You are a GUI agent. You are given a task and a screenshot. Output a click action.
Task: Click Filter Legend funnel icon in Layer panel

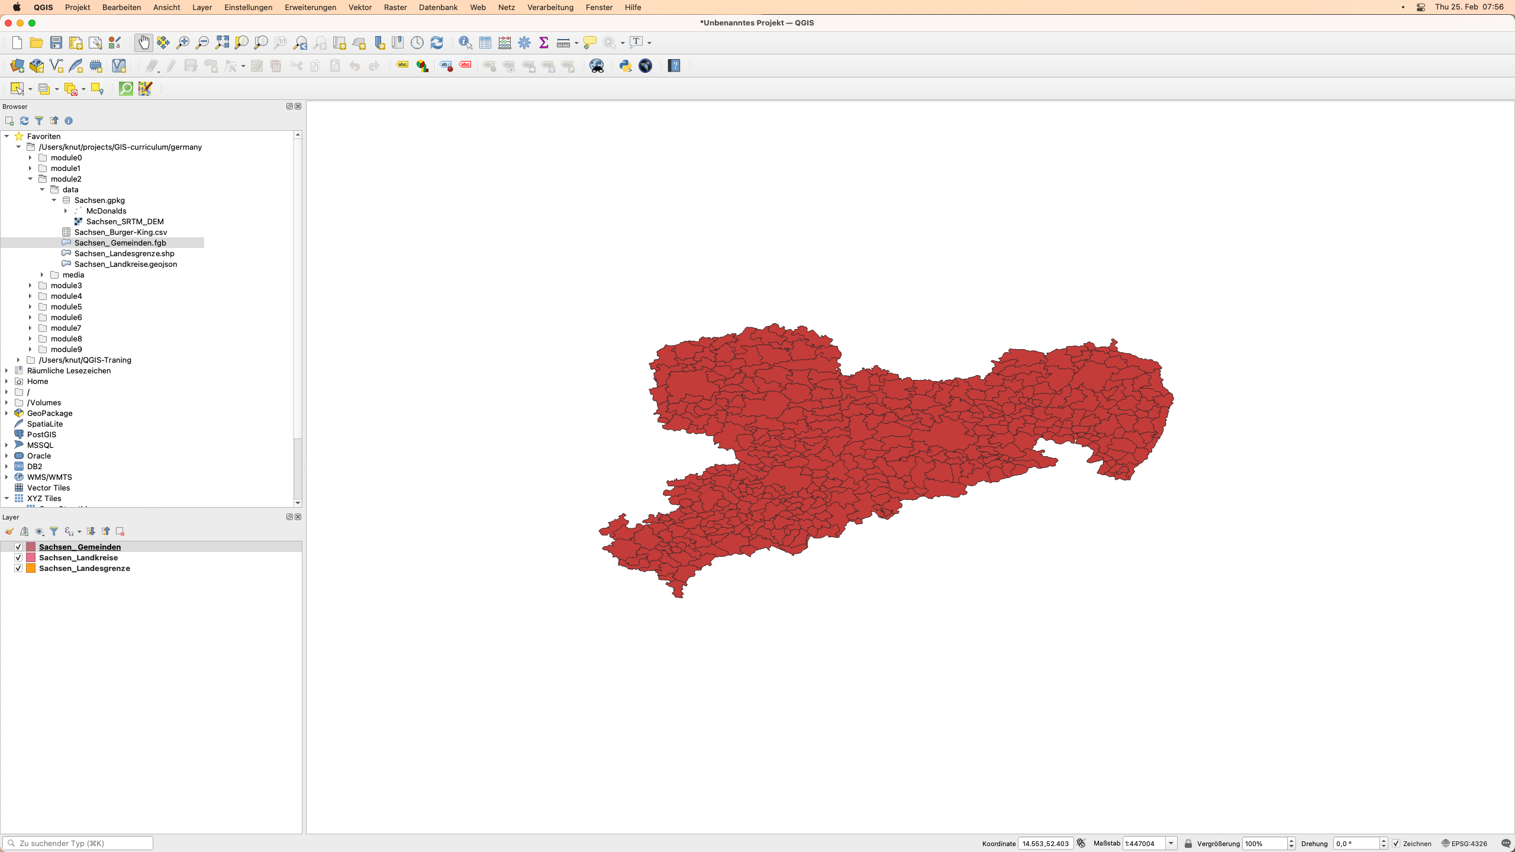click(x=54, y=531)
